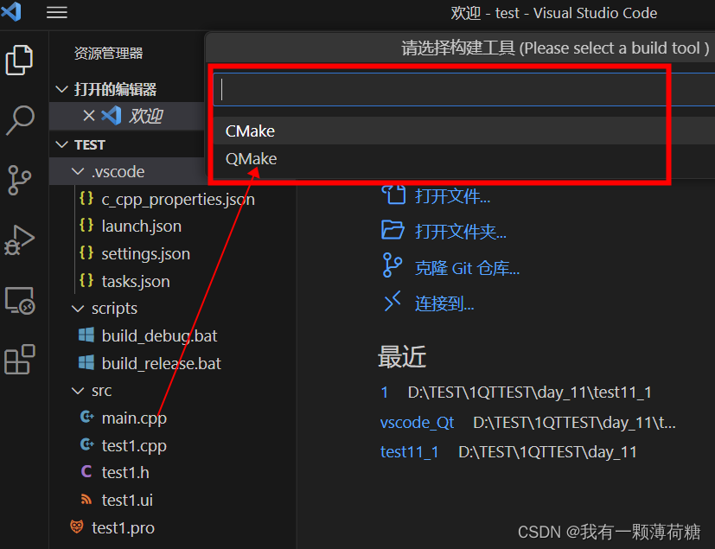Click the C icon beside test1.h
Image resolution: width=715 pixels, height=549 pixels.
[86, 471]
